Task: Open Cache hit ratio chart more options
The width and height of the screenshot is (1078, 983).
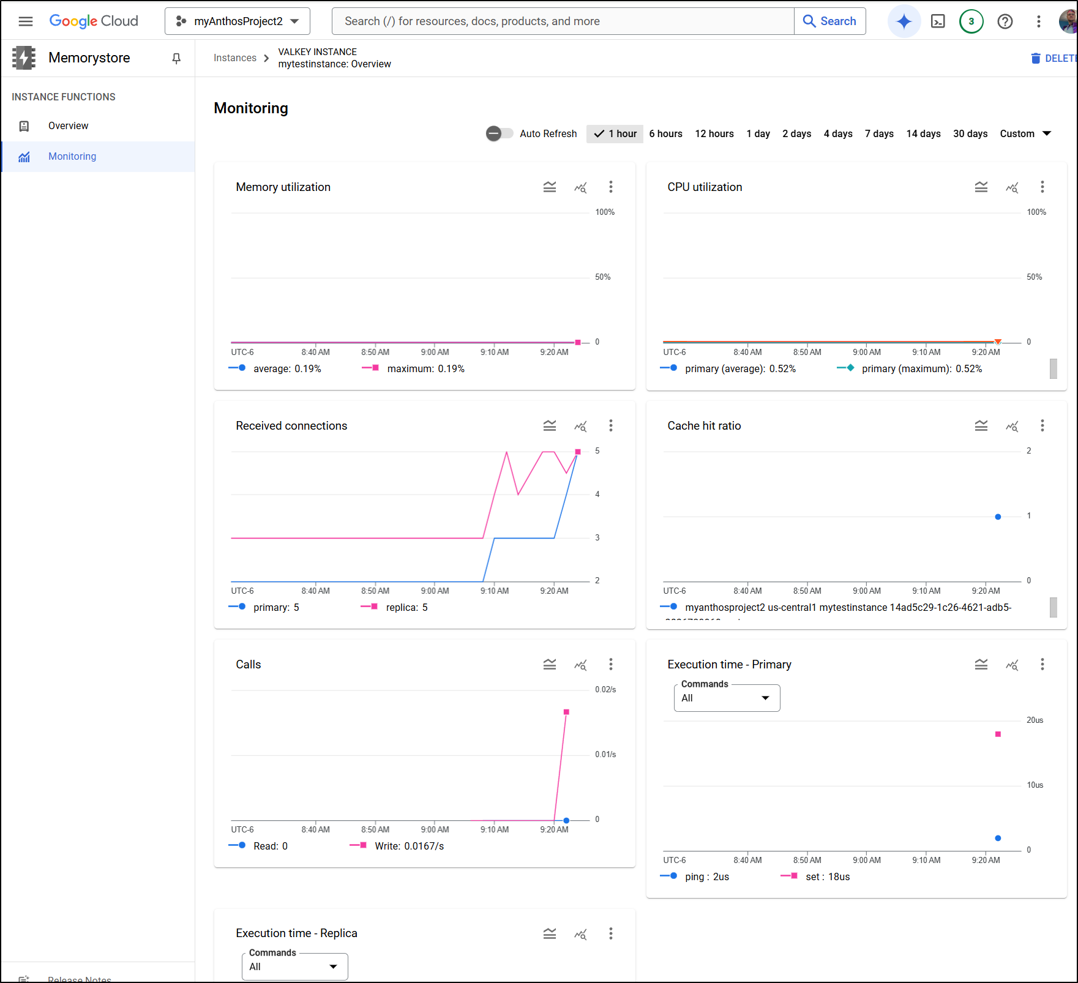Action: (x=1042, y=426)
